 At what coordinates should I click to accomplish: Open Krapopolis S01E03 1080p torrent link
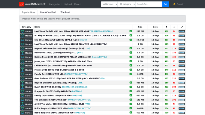coord(58,91)
